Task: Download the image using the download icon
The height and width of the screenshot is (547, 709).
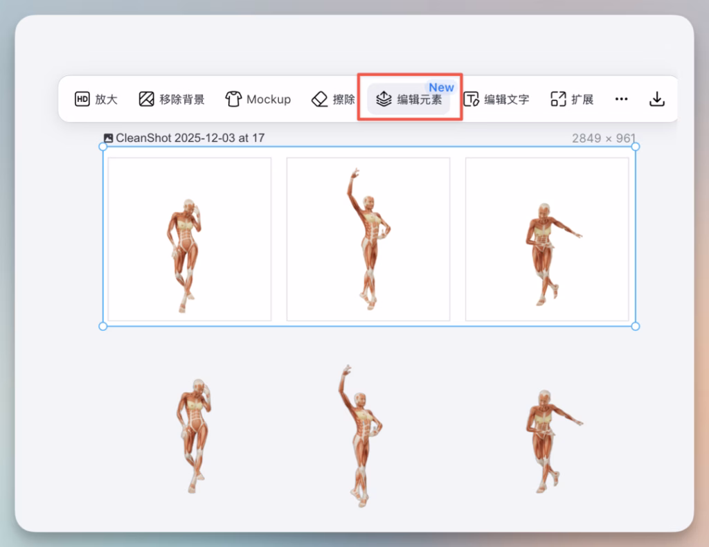Action: click(656, 99)
